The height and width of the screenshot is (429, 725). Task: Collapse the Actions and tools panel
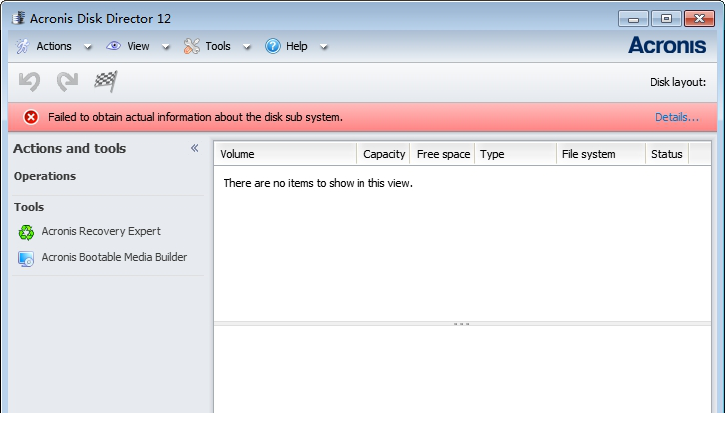point(195,148)
